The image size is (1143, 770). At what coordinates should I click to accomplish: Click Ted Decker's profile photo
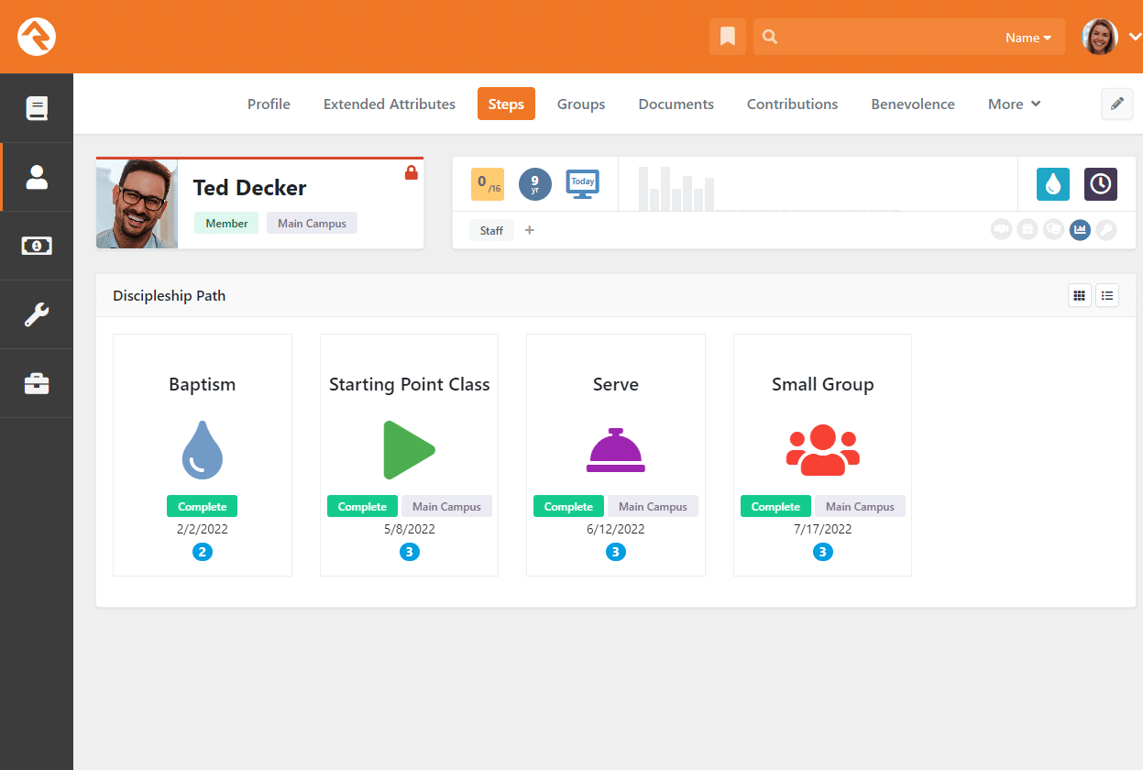tap(137, 203)
